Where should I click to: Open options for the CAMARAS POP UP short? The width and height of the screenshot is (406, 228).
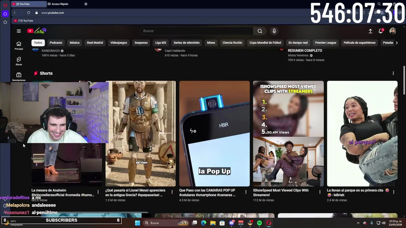click(246, 192)
